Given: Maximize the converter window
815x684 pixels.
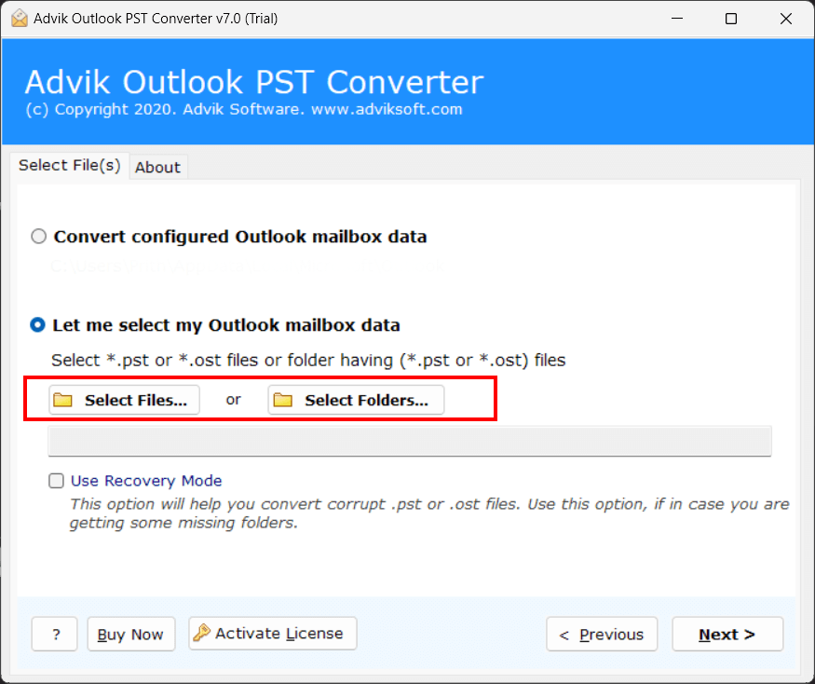Looking at the screenshot, I should click(x=730, y=19).
